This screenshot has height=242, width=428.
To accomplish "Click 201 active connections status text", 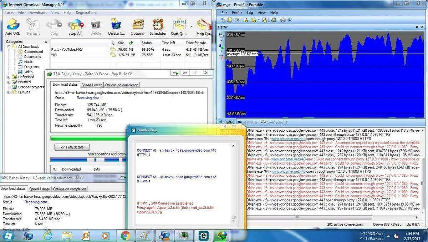I will click(345, 225).
